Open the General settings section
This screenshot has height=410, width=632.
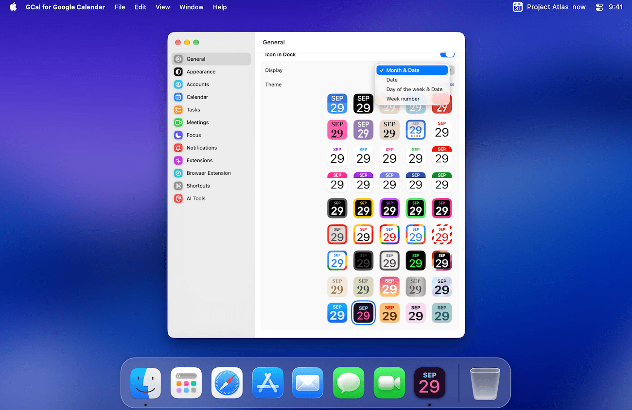(211, 59)
